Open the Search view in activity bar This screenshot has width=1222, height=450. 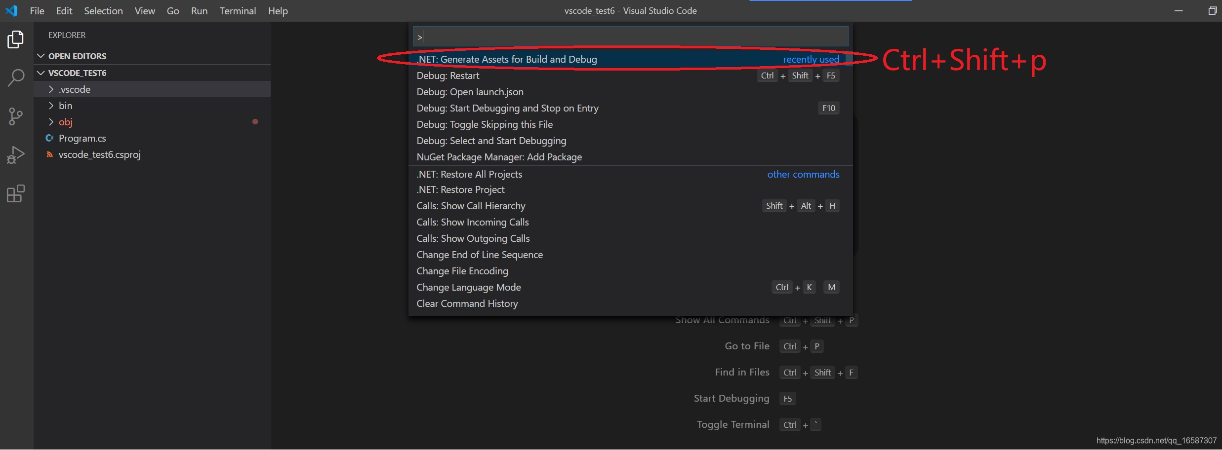(x=15, y=78)
